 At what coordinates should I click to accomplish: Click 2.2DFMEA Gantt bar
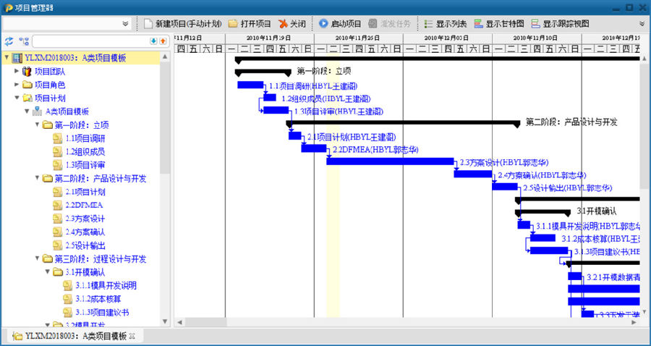point(314,148)
